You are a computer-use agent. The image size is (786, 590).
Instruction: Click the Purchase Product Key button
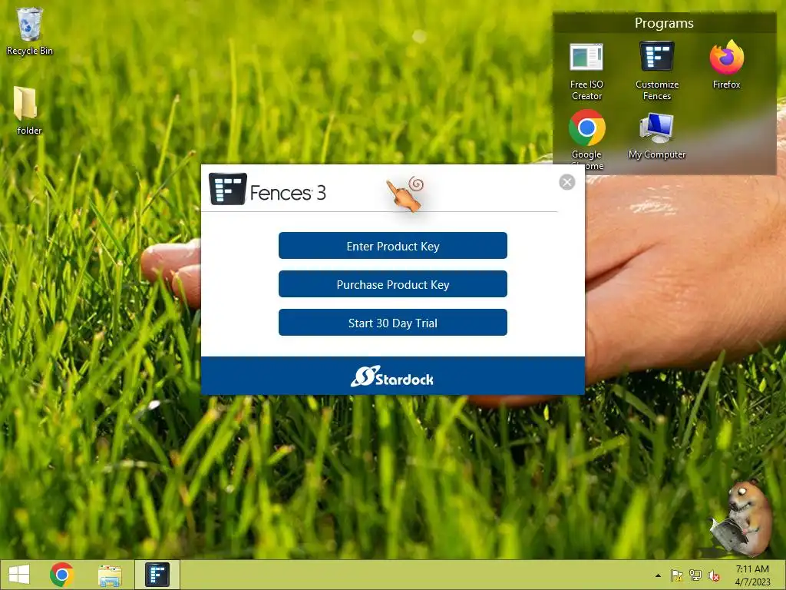392,284
